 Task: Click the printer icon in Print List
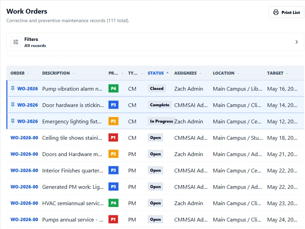tap(276, 12)
